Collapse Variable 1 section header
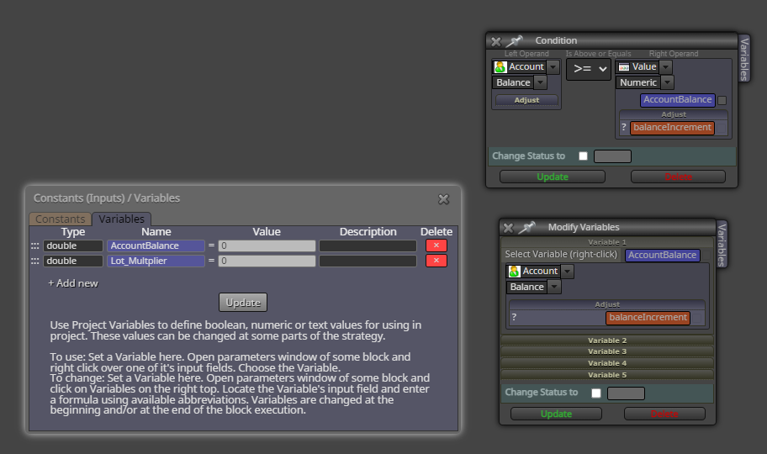 [x=607, y=242]
